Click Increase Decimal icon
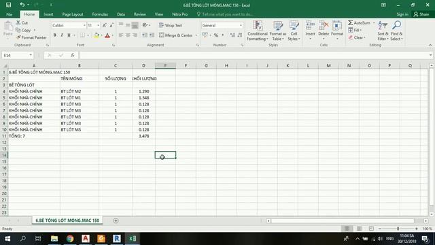Screen dimensions: 435x245 (232, 35)
